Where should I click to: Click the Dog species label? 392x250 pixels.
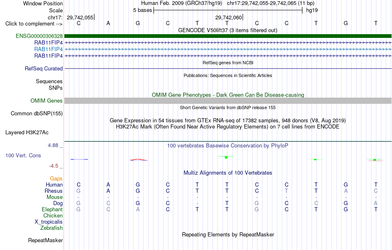[x=58, y=203]
